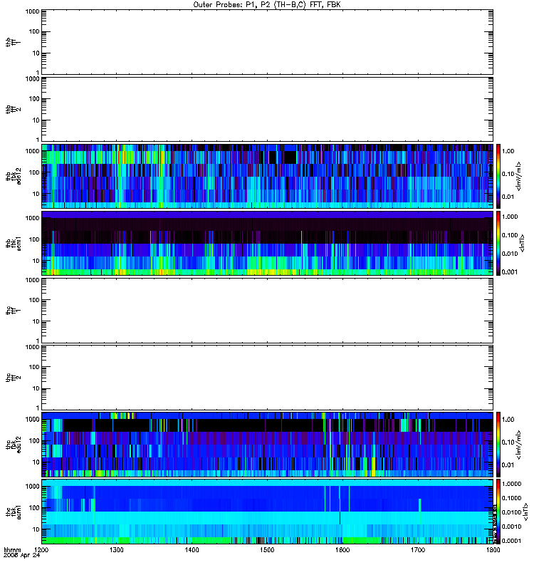The height and width of the screenshot is (570, 534).
Task: Click the thb fbk scm1 spectrogram panel
Action: click(x=268, y=243)
